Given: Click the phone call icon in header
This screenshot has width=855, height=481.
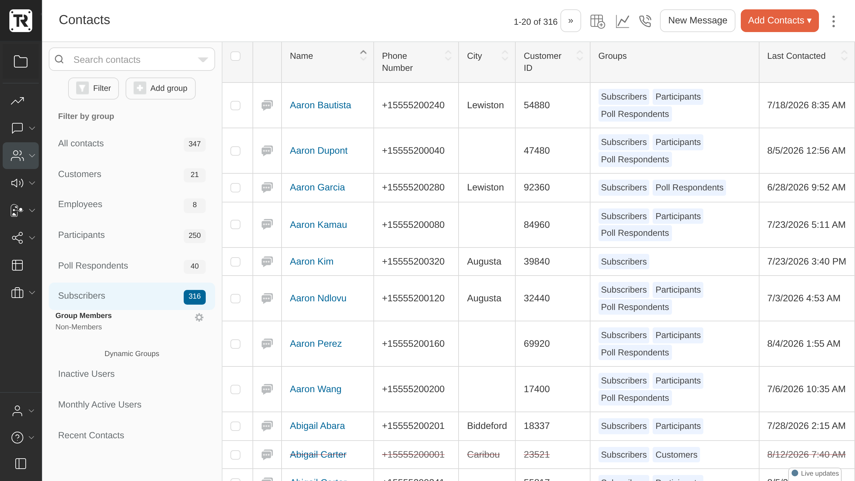Looking at the screenshot, I should point(645,21).
